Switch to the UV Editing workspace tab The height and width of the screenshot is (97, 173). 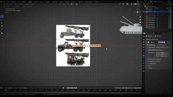click(x=48, y=2)
